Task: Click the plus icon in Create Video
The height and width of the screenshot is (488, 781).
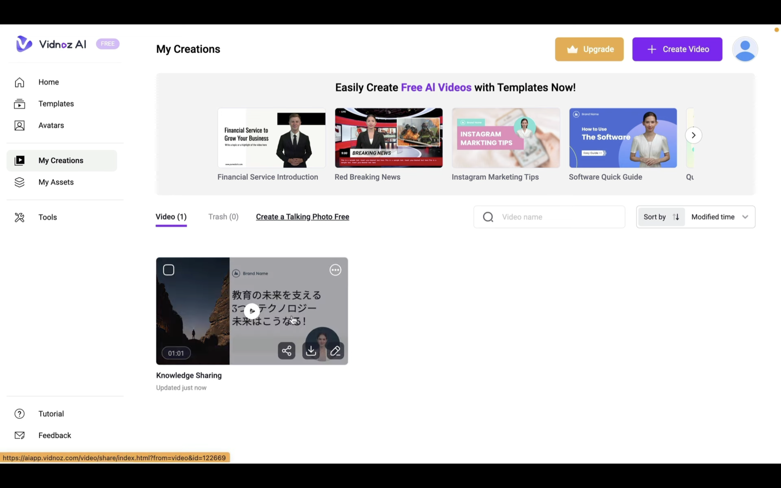Action: (652, 49)
